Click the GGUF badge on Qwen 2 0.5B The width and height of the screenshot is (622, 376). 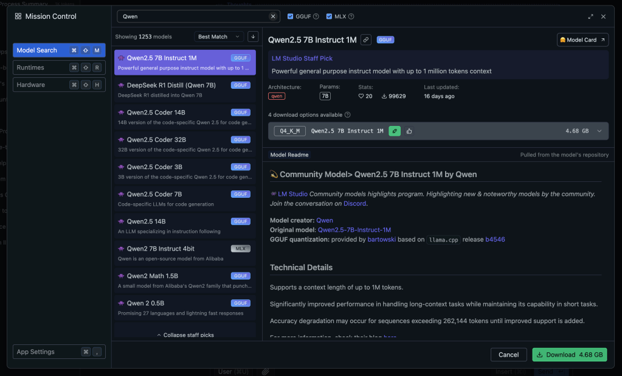[240, 303]
